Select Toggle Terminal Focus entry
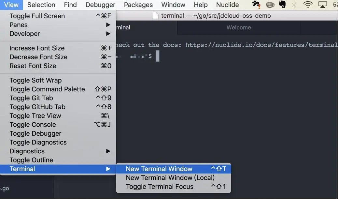 point(174,187)
